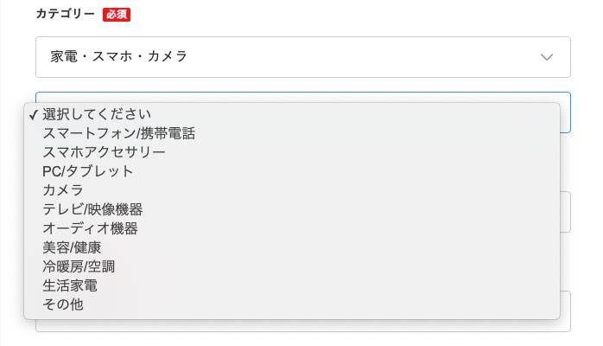603x346 pixels.
Task: Select 美容/健康 option
Action: [291, 247]
